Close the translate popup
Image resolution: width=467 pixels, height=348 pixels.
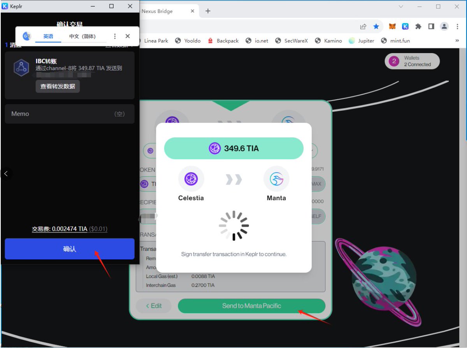(x=128, y=36)
